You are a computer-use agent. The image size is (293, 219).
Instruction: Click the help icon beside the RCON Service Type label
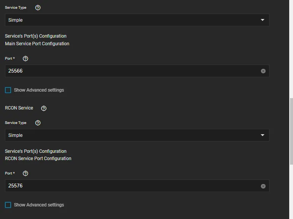[x=38, y=123]
